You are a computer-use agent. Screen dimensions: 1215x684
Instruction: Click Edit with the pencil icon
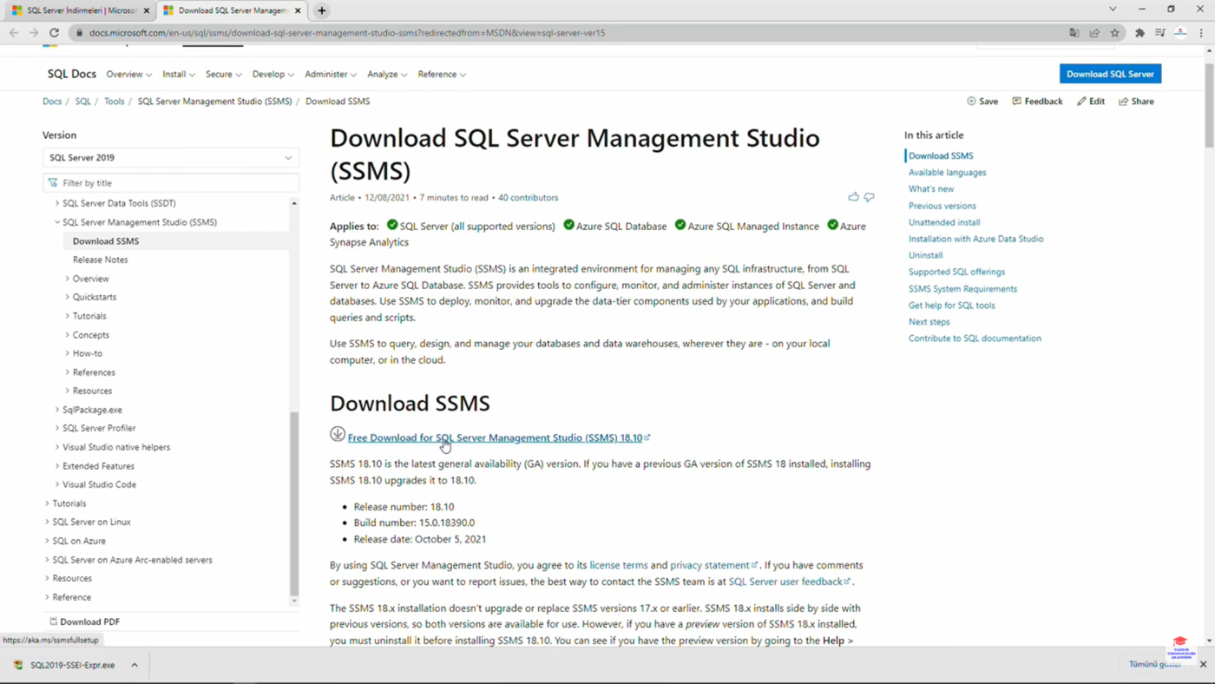point(1091,102)
